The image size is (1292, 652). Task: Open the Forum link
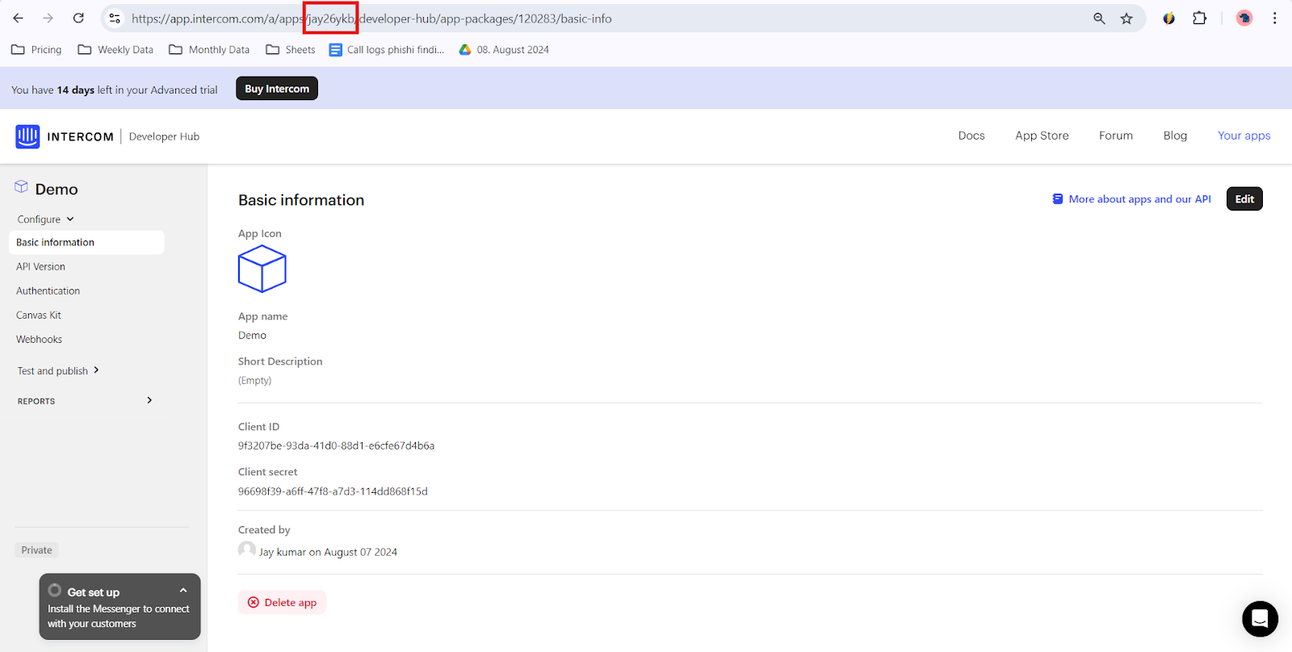pos(1116,136)
